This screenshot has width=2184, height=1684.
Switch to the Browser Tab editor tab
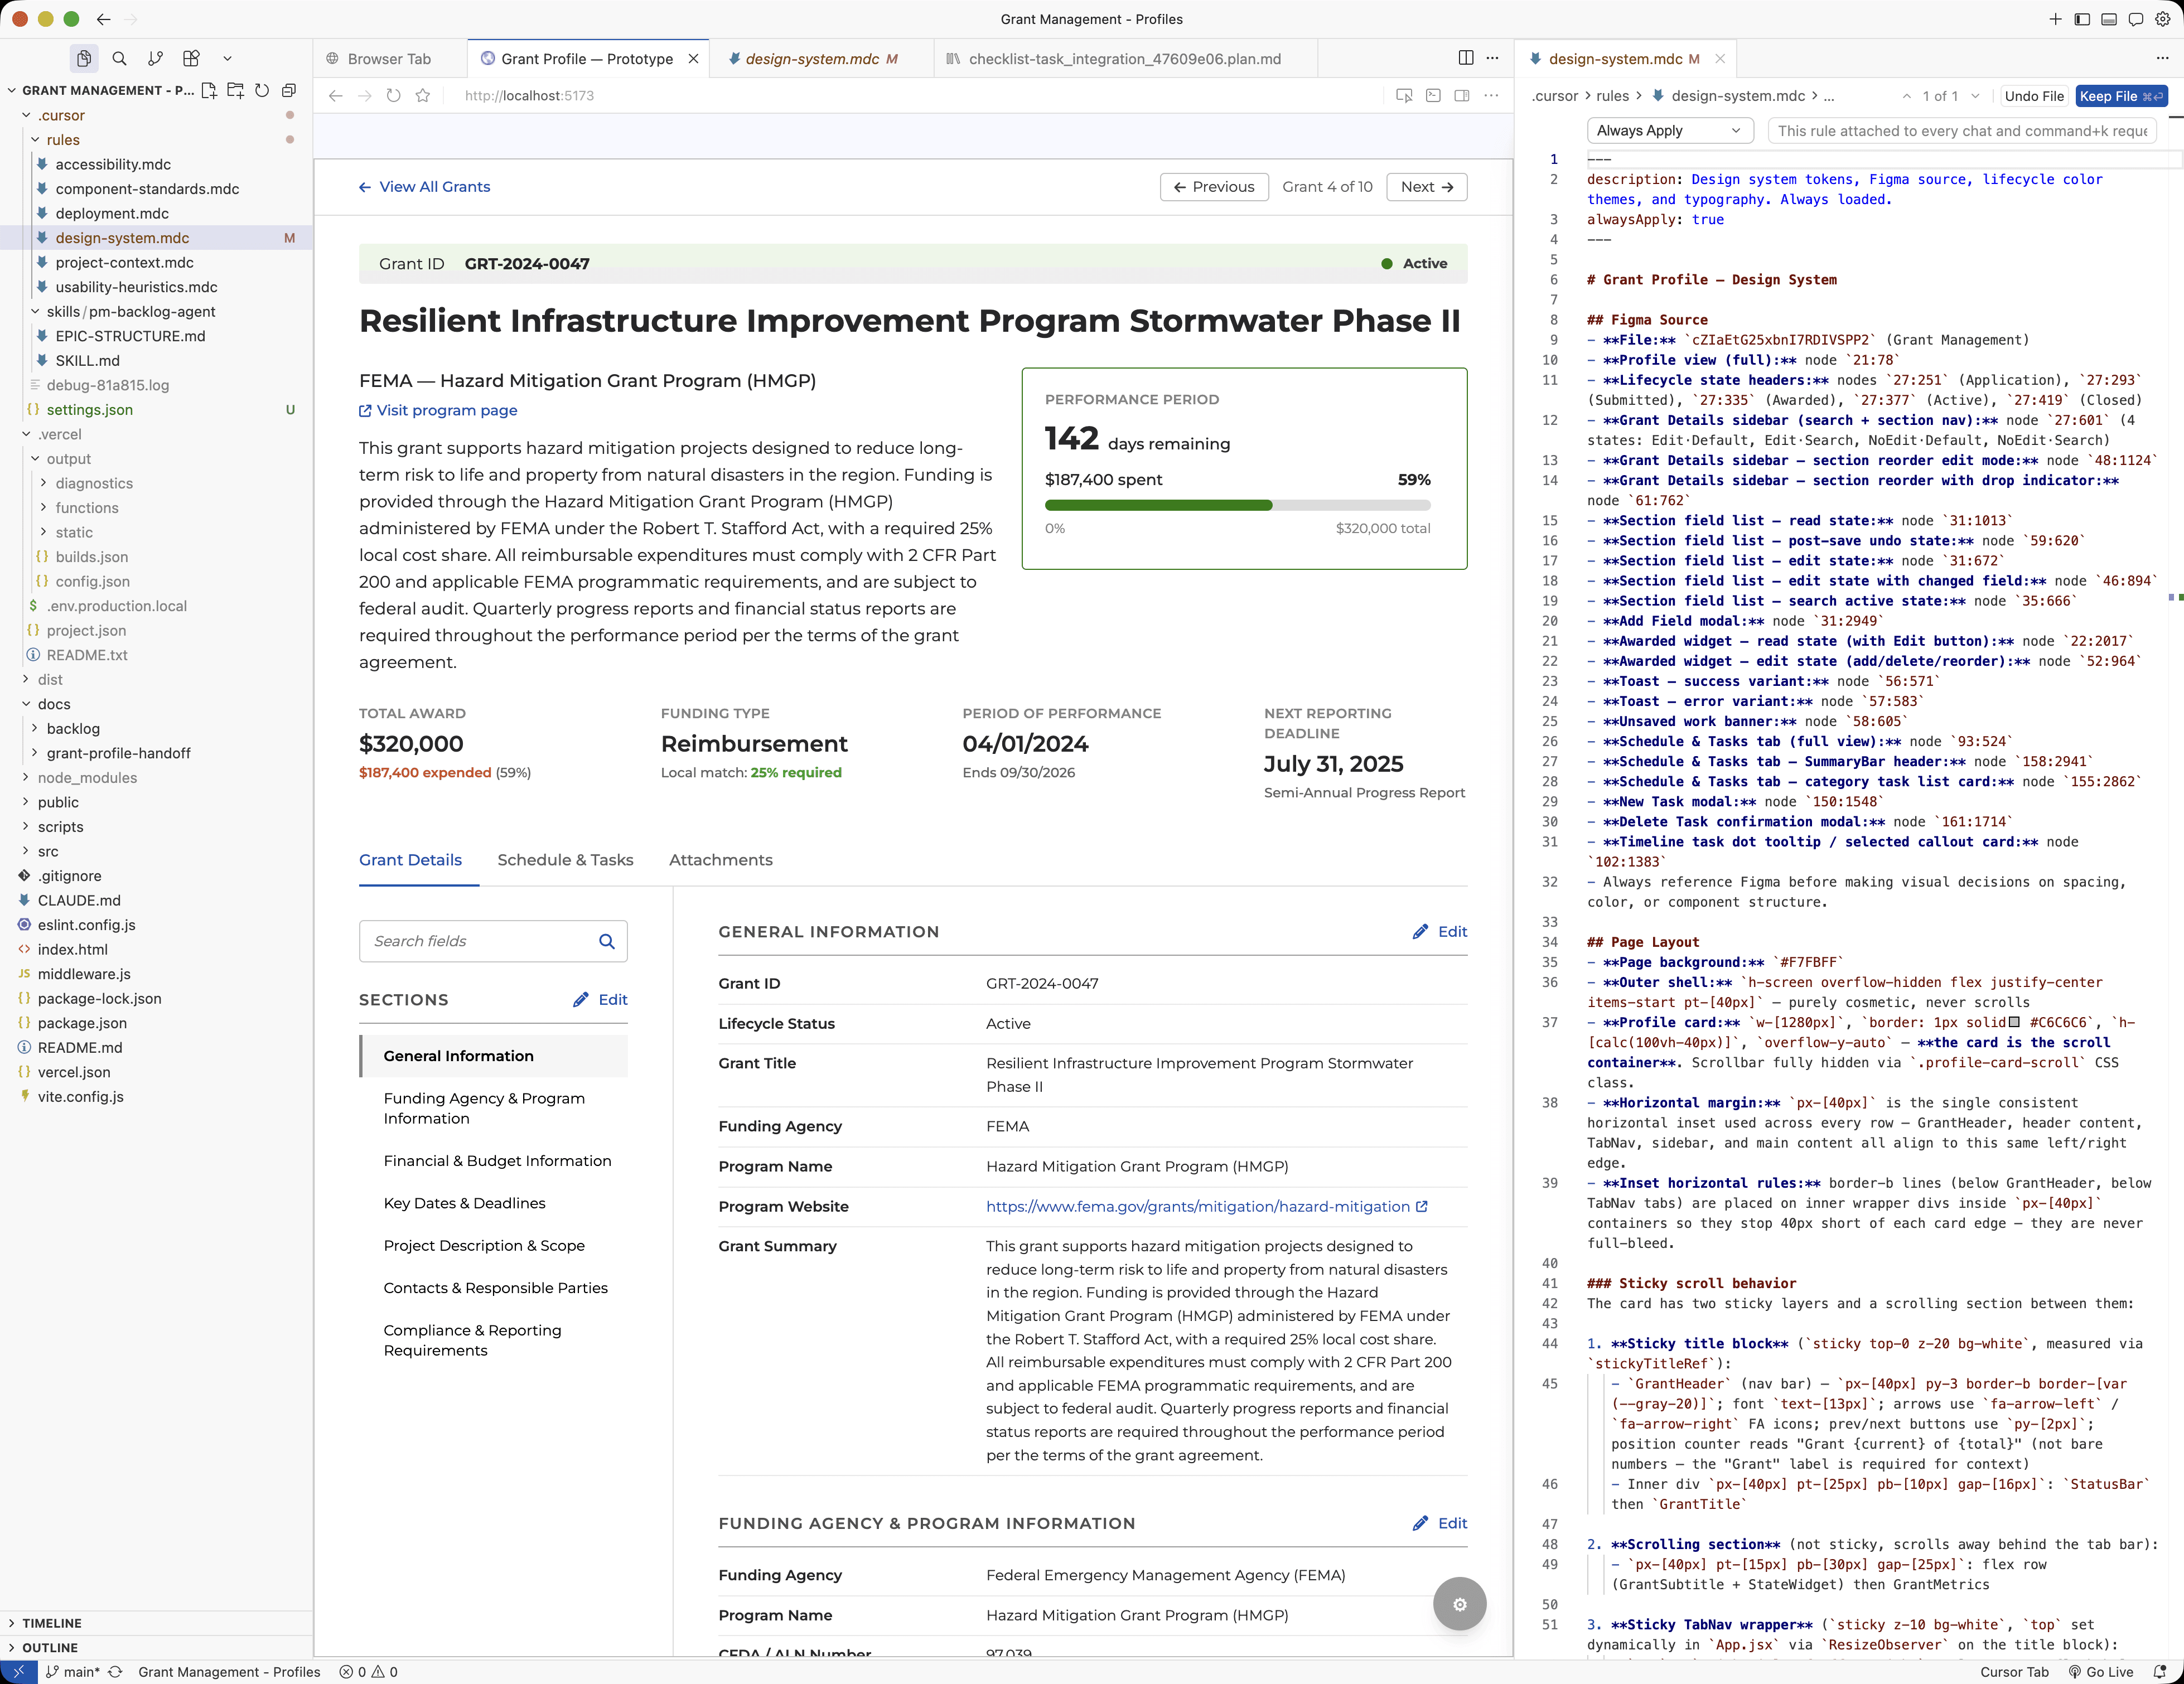[389, 59]
